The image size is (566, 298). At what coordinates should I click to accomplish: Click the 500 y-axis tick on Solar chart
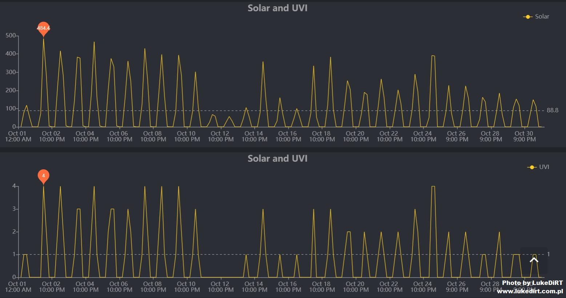click(x=11, y=36)
